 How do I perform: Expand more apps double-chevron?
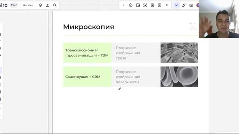click(167, 5)
